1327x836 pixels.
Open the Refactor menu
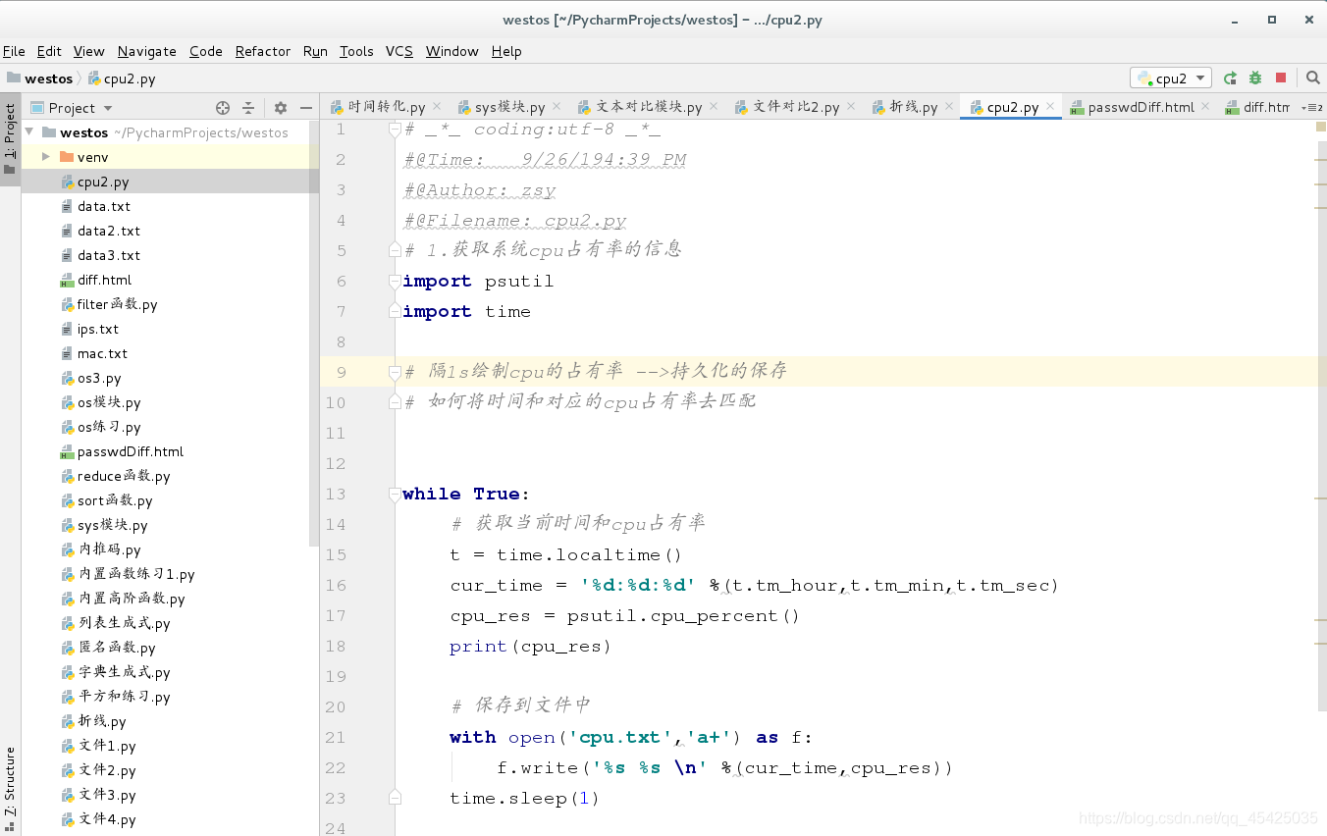pyautogui.click(x=263, y=51)
